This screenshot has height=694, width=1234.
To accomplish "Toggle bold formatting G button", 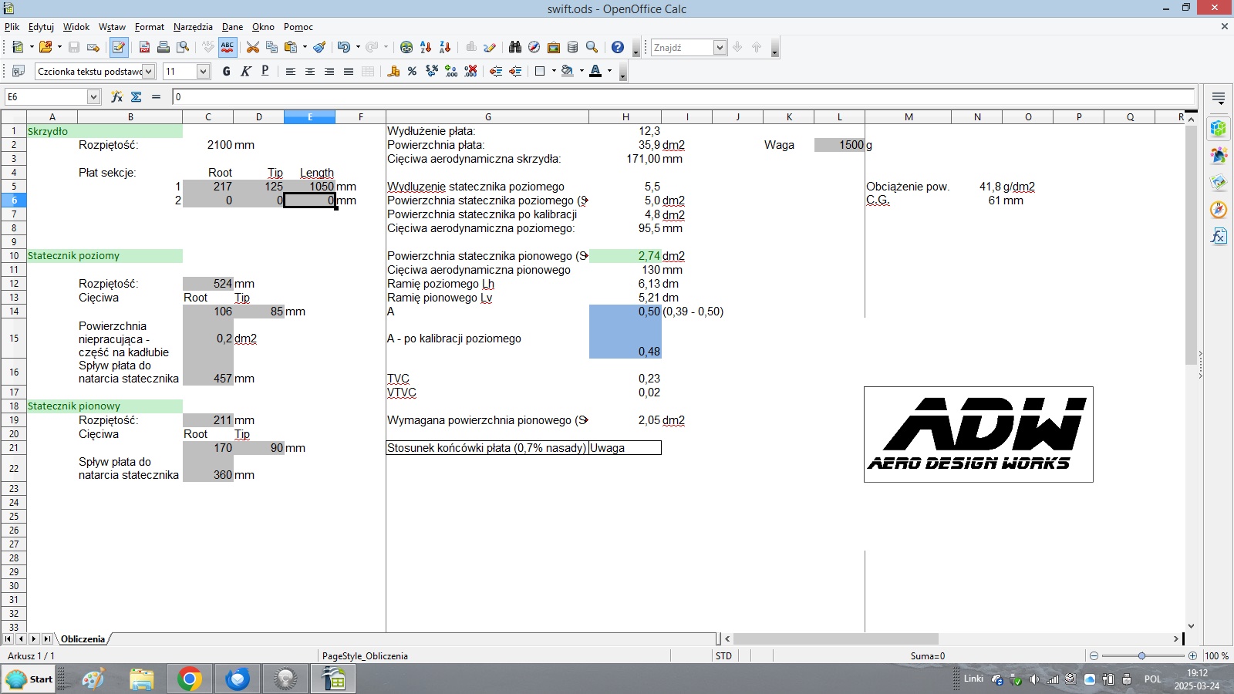I will [226, 72].
